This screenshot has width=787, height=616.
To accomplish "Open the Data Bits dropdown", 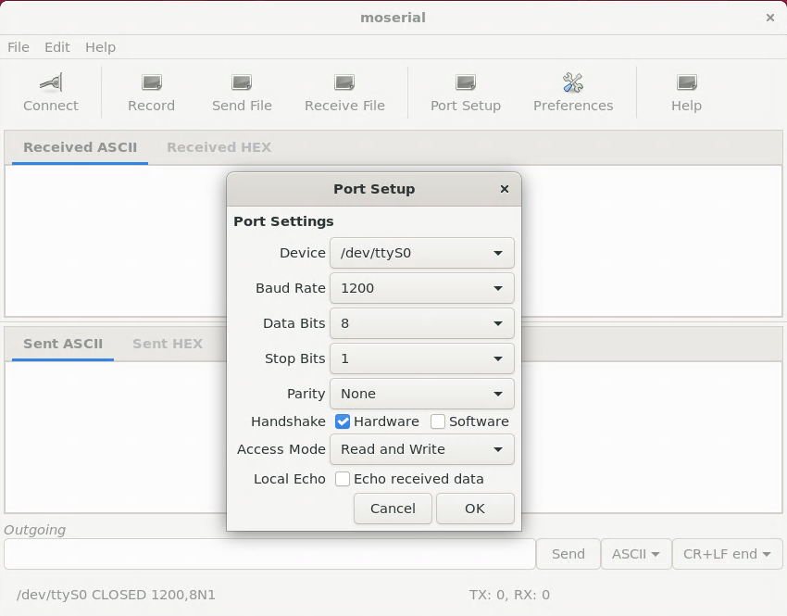I will (422, 323).
